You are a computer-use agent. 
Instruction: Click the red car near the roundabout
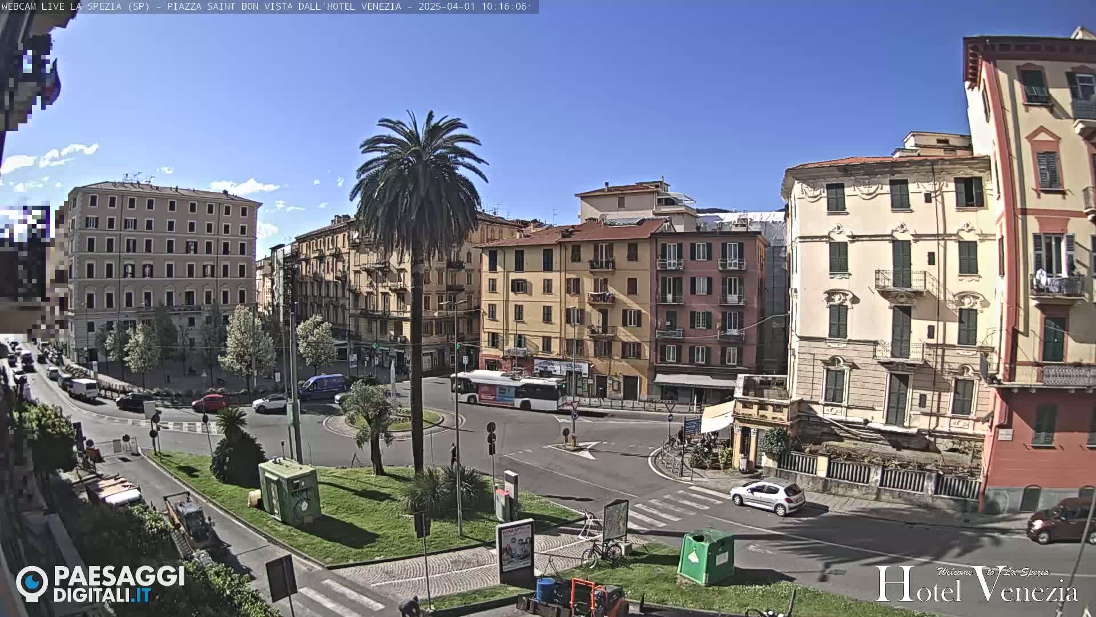click(210, 403)
